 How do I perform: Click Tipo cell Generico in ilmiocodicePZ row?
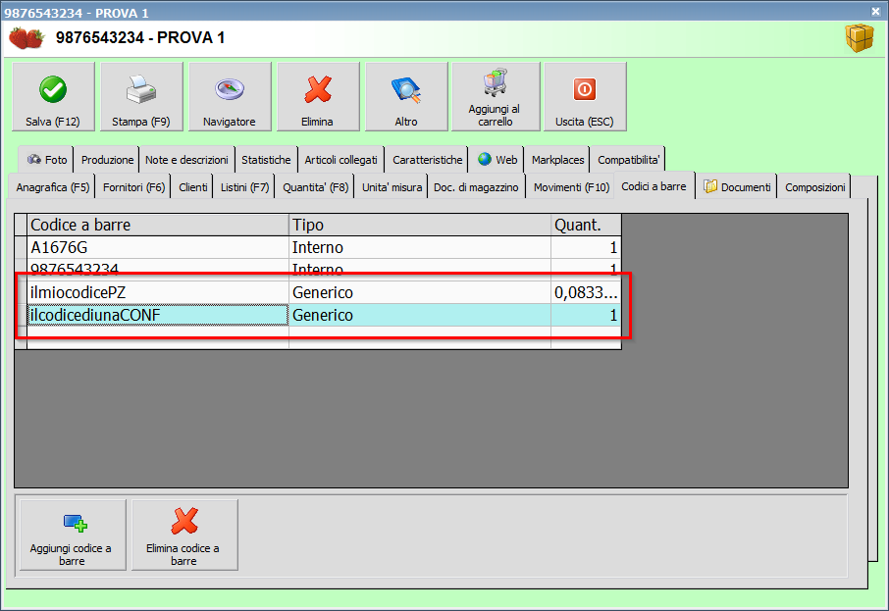coord(420,292)
